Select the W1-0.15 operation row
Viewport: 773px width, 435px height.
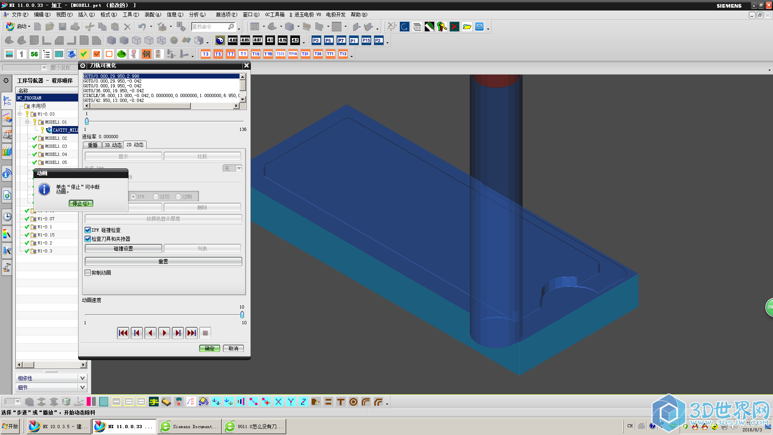(x=46, y=235)
